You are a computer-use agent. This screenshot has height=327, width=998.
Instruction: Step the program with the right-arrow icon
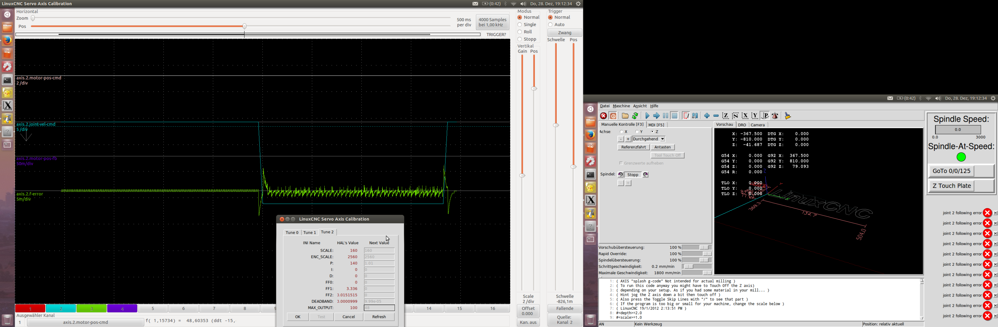coord(656,116)
